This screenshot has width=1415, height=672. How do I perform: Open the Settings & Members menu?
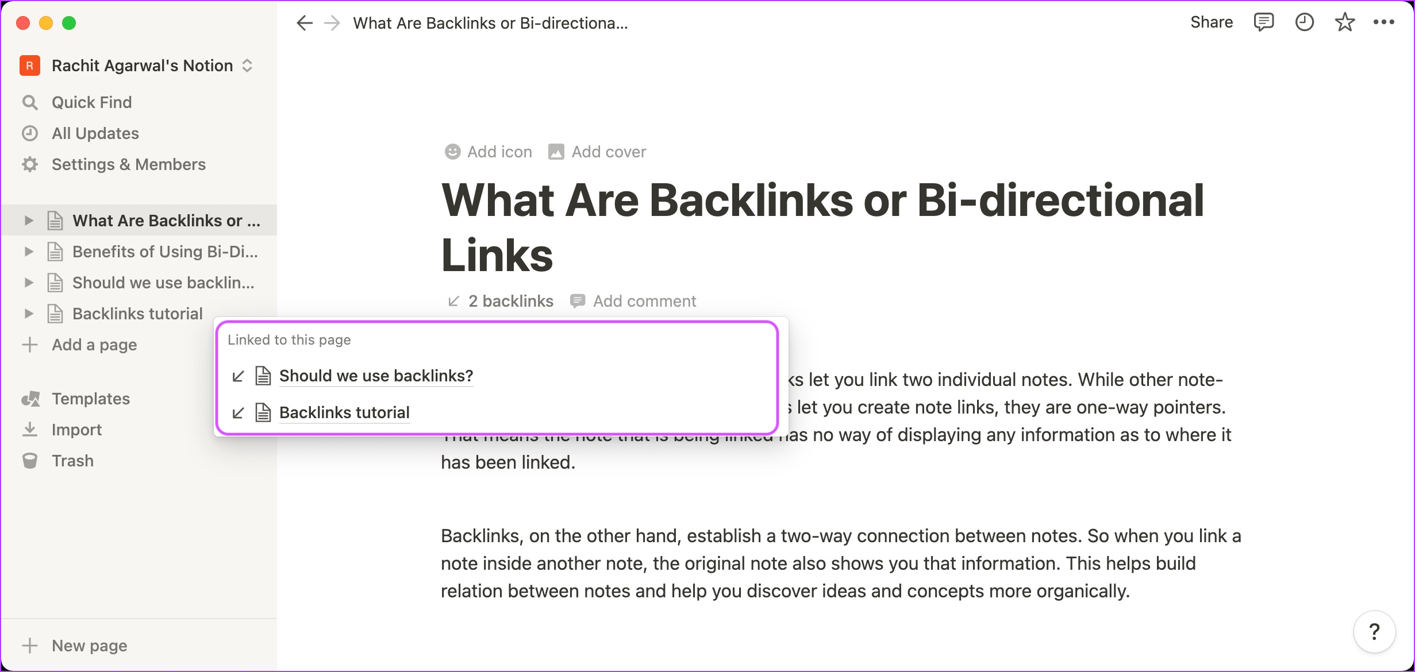[129, 164]
